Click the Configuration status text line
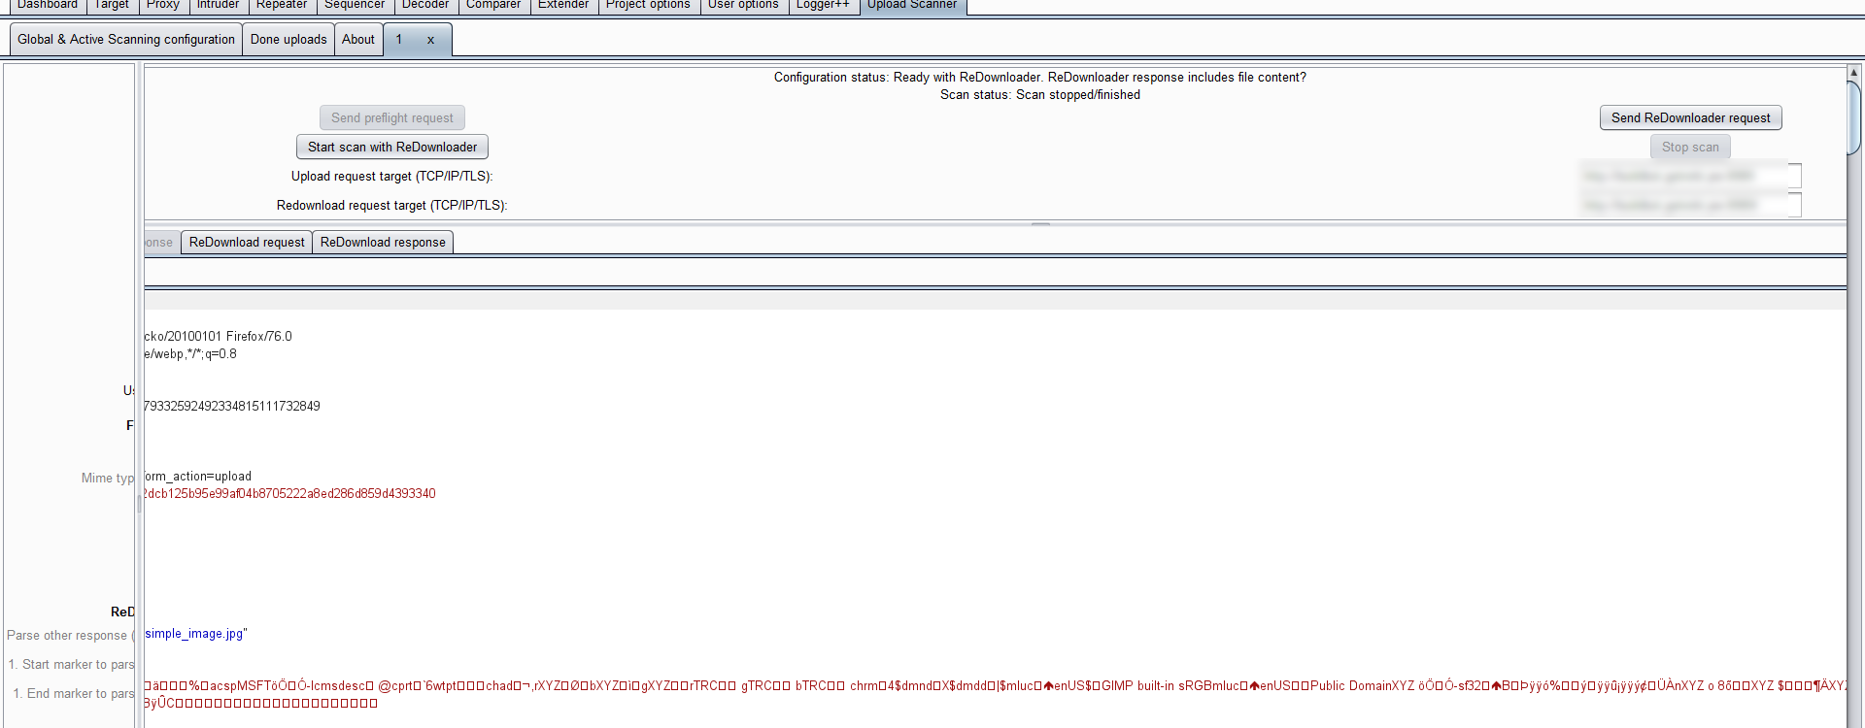 (x=1040, y=78)
